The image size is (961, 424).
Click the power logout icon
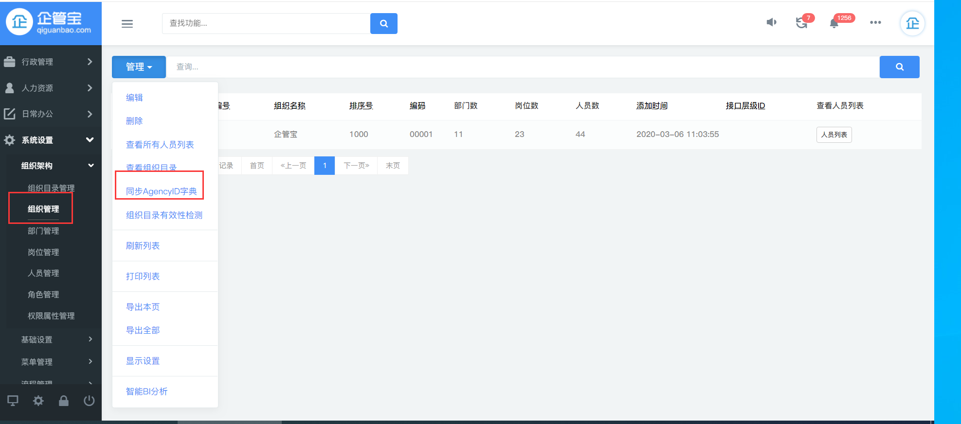click(x=89, y=401)
